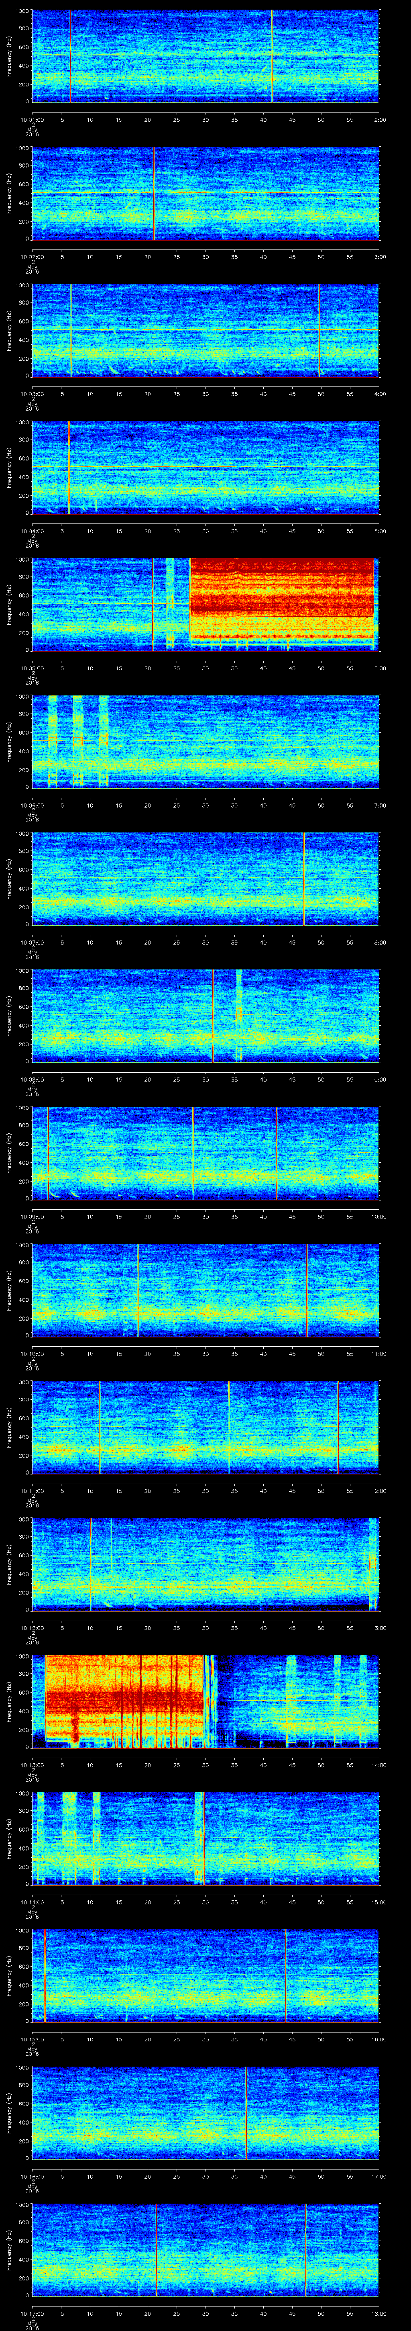Viewport: 411px width, 2331px height.
Task: Click the 10:05:00 start time label
Action: click(32, 667)
